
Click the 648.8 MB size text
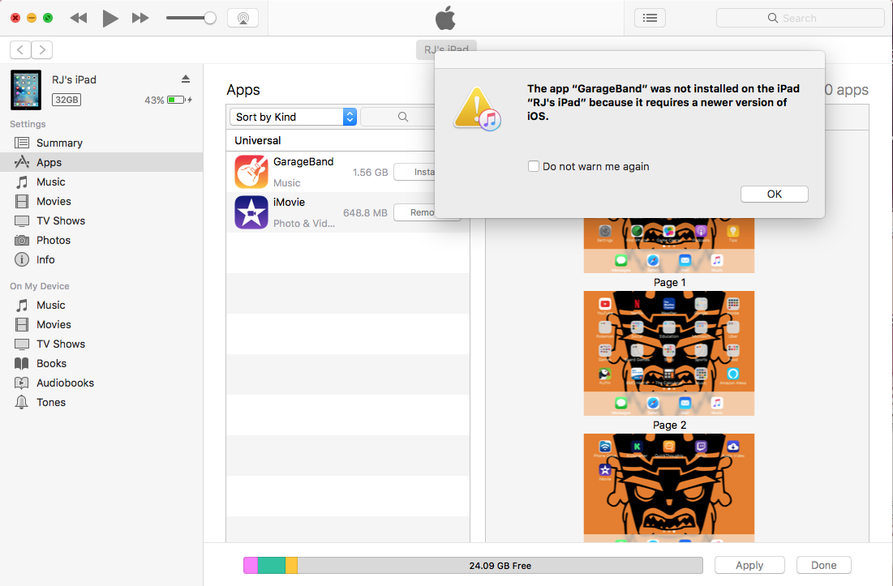(x=365, y=212)
